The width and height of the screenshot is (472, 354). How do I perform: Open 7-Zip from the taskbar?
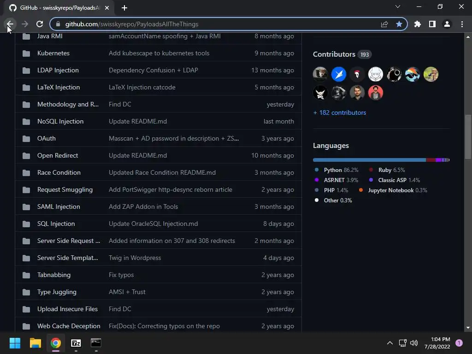76,343
